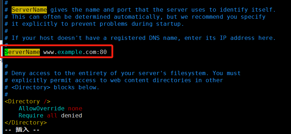Image resolution: width=291 pixels, height=134 pixels.
Task: Click the 'registered DNS name' comment text
Action: (146, 38)
